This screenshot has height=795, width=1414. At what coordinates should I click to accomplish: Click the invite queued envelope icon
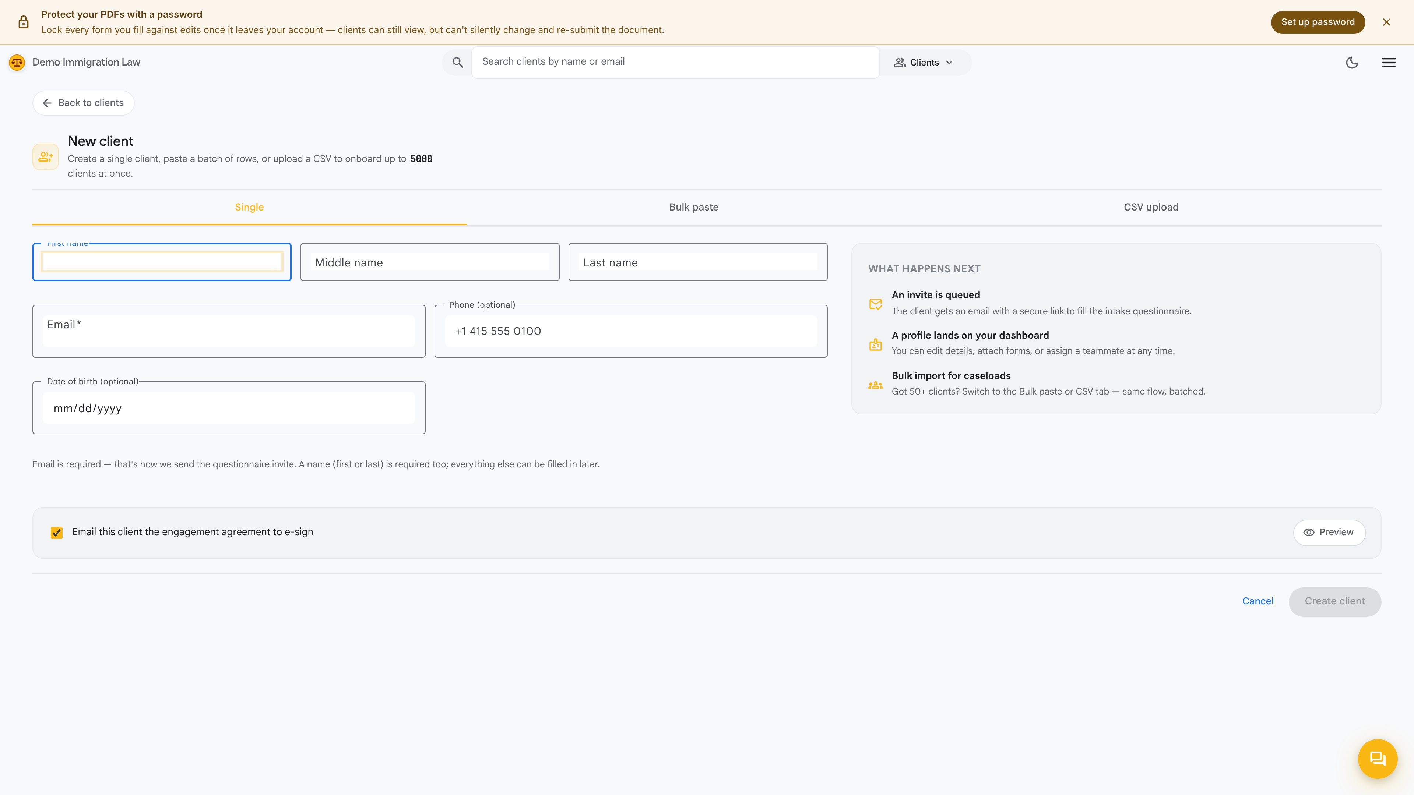[876, 304]
